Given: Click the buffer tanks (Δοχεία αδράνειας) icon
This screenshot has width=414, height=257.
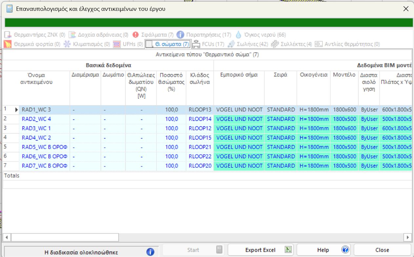Looking at the screenshot, I should coord(72,35).
